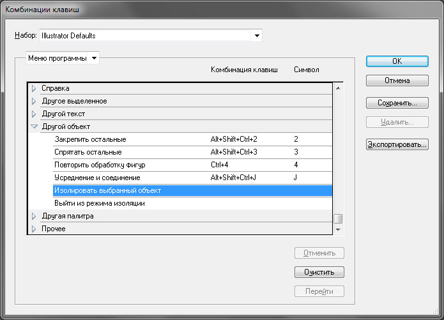Expand the Прочее category
444x320 pixels.
(34, 229)
